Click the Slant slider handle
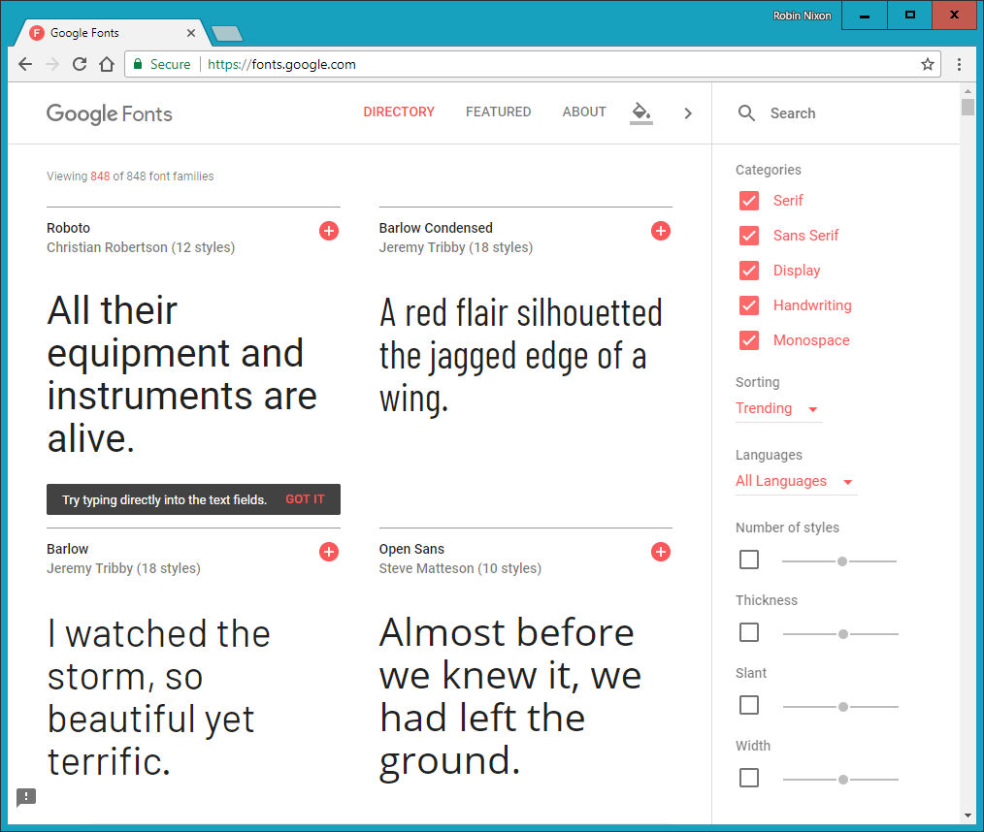 [843, 707]
